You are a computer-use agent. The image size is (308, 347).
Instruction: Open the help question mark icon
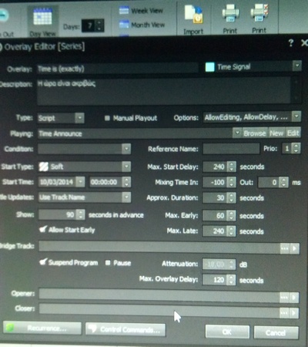coord(290,42)
